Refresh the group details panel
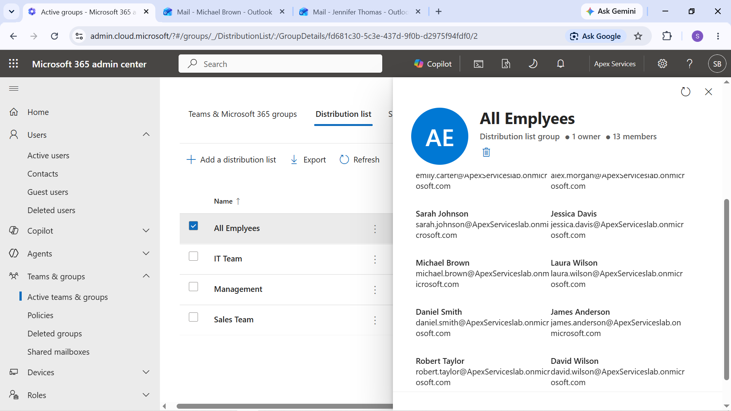The height and width of the screenshot is (411, 731). coord(686,92)
